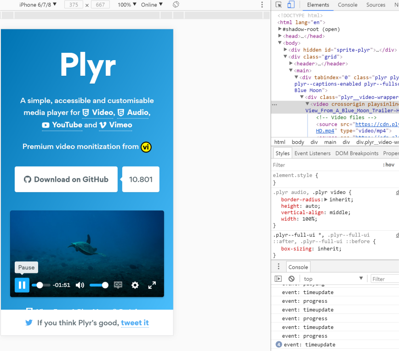Click the Twitter bird icon
This screenshot has width=399, height=351.
[29, 323]
